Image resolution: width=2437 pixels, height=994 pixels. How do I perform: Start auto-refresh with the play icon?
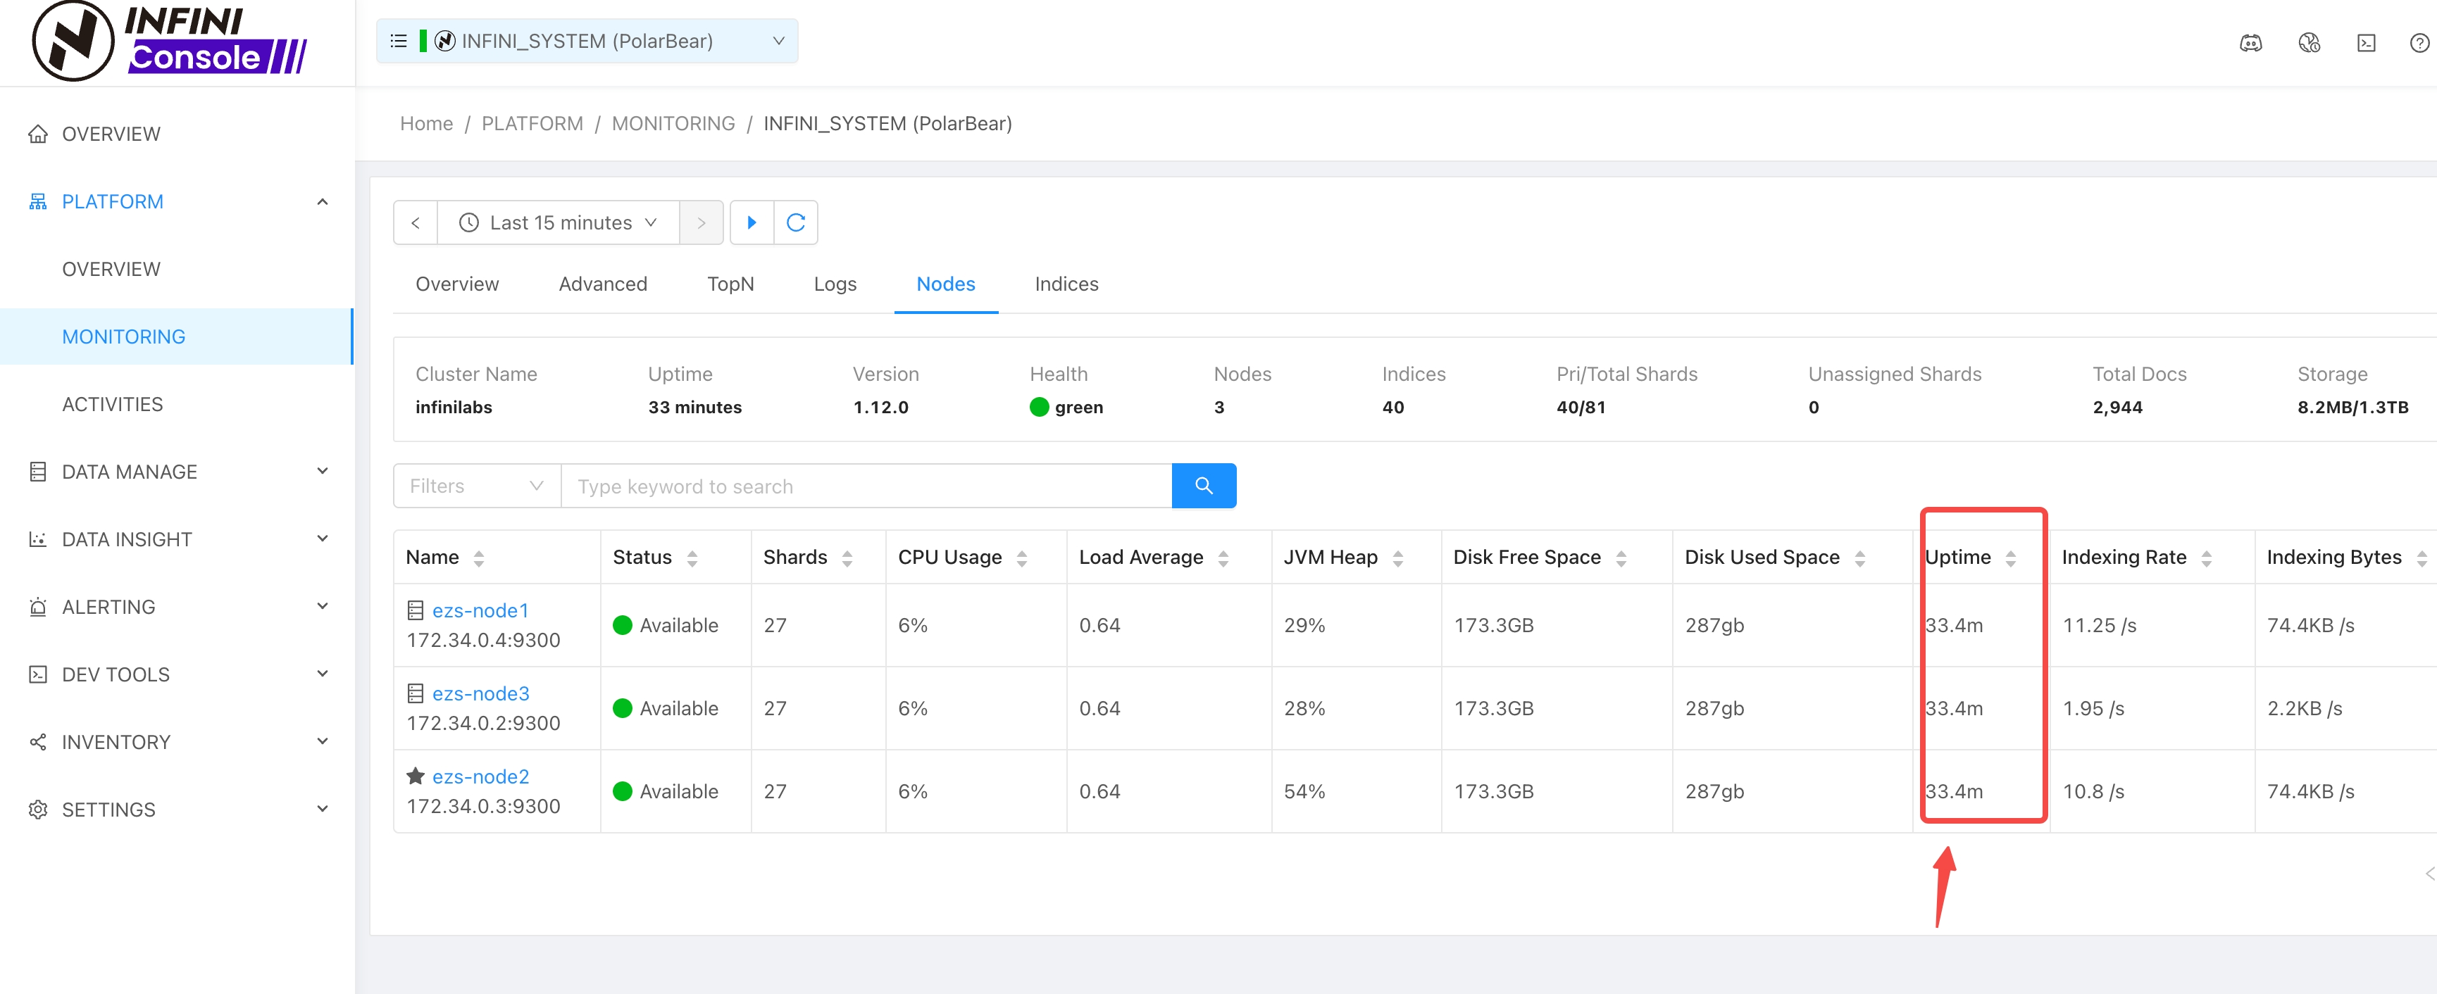click(x=752, y=222)
